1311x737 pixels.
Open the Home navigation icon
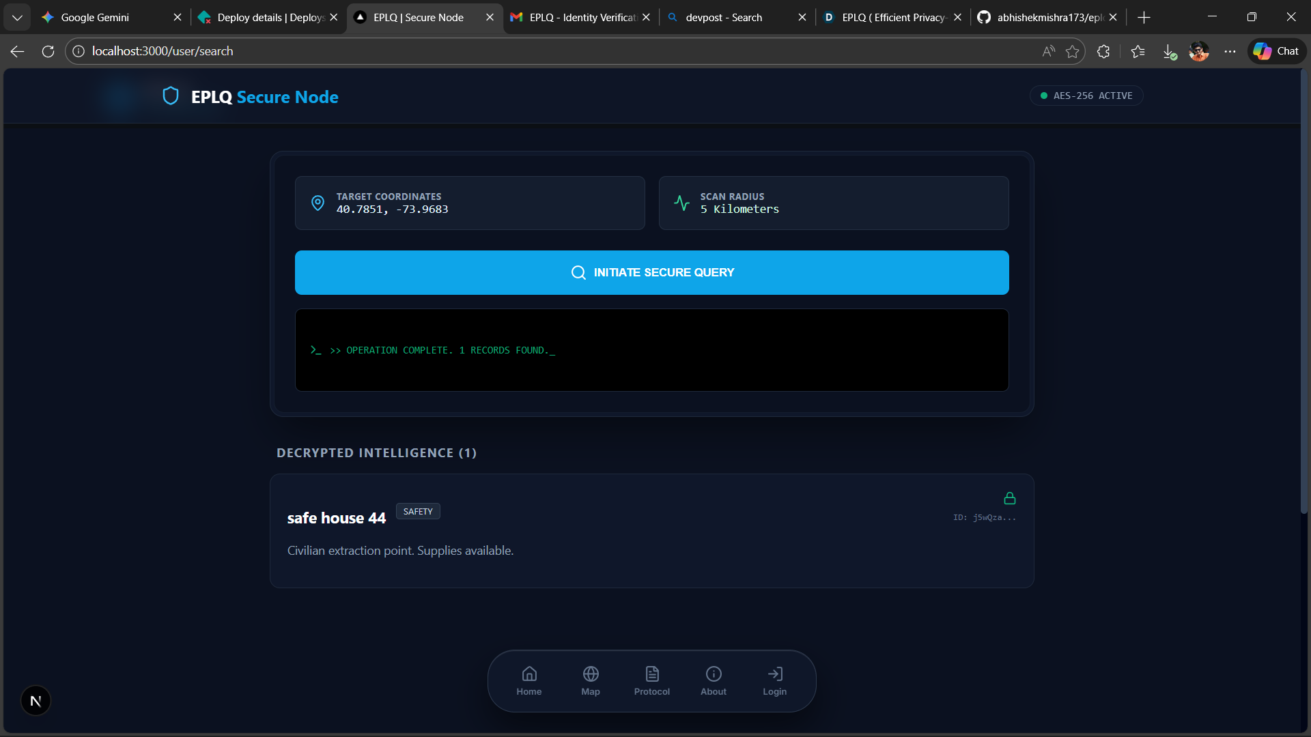(528, 674)
